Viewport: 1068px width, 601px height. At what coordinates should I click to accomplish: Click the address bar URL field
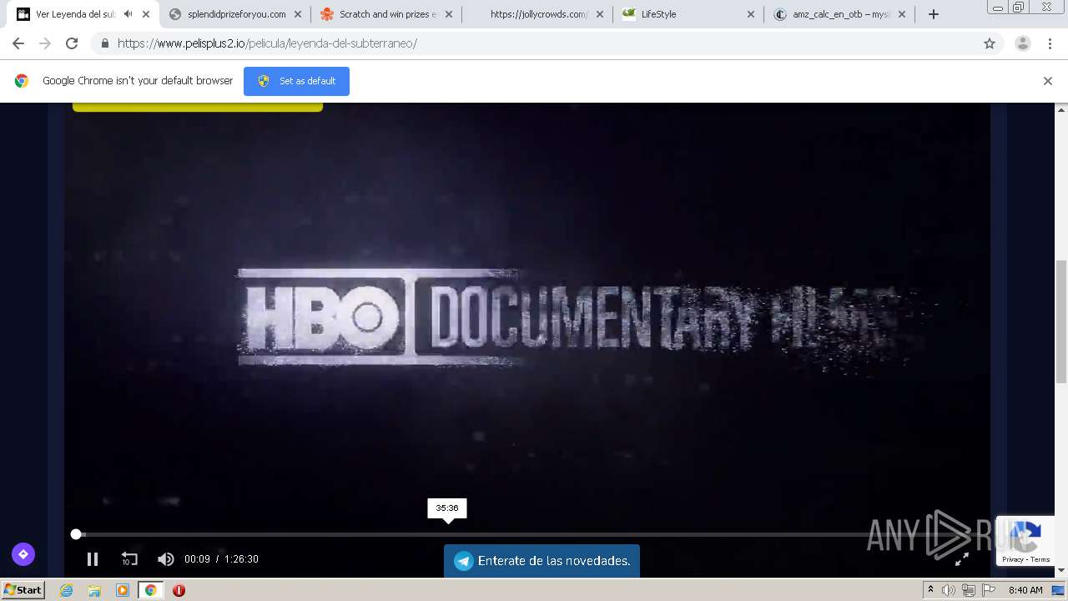coord(534,43)
